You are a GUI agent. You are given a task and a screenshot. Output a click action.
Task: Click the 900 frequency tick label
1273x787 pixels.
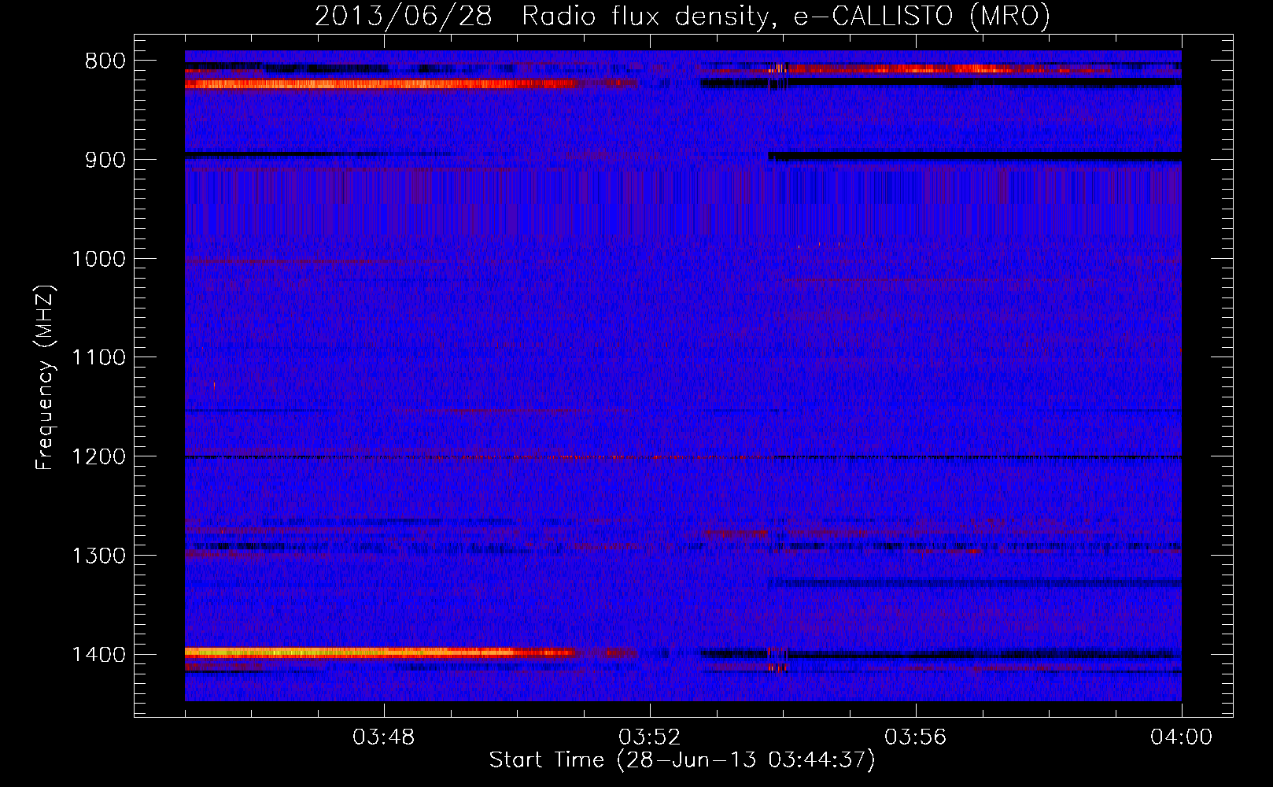105,160
